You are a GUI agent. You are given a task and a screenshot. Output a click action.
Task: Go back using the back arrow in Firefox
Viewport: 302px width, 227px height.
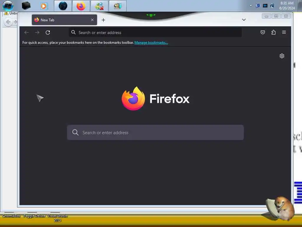point(27,33)
